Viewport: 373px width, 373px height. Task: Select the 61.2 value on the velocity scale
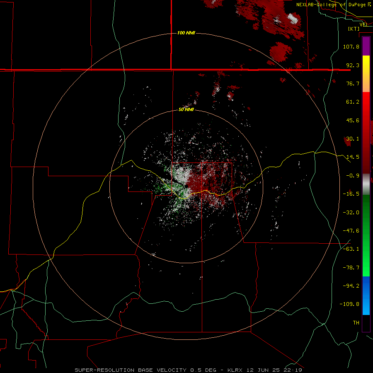click(353, 102)
